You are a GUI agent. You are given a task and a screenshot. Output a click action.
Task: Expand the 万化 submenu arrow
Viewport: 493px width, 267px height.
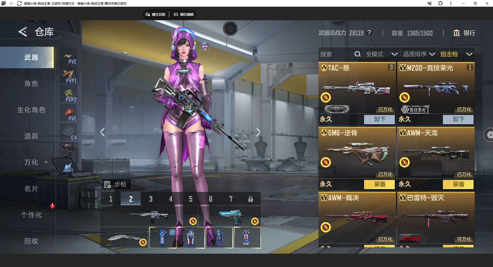(46, 162)
